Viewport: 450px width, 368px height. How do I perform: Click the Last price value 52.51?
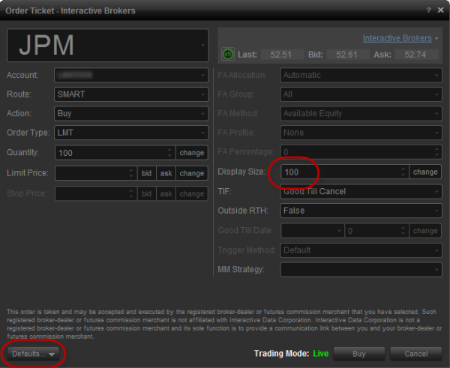click(x=281, y=55)
